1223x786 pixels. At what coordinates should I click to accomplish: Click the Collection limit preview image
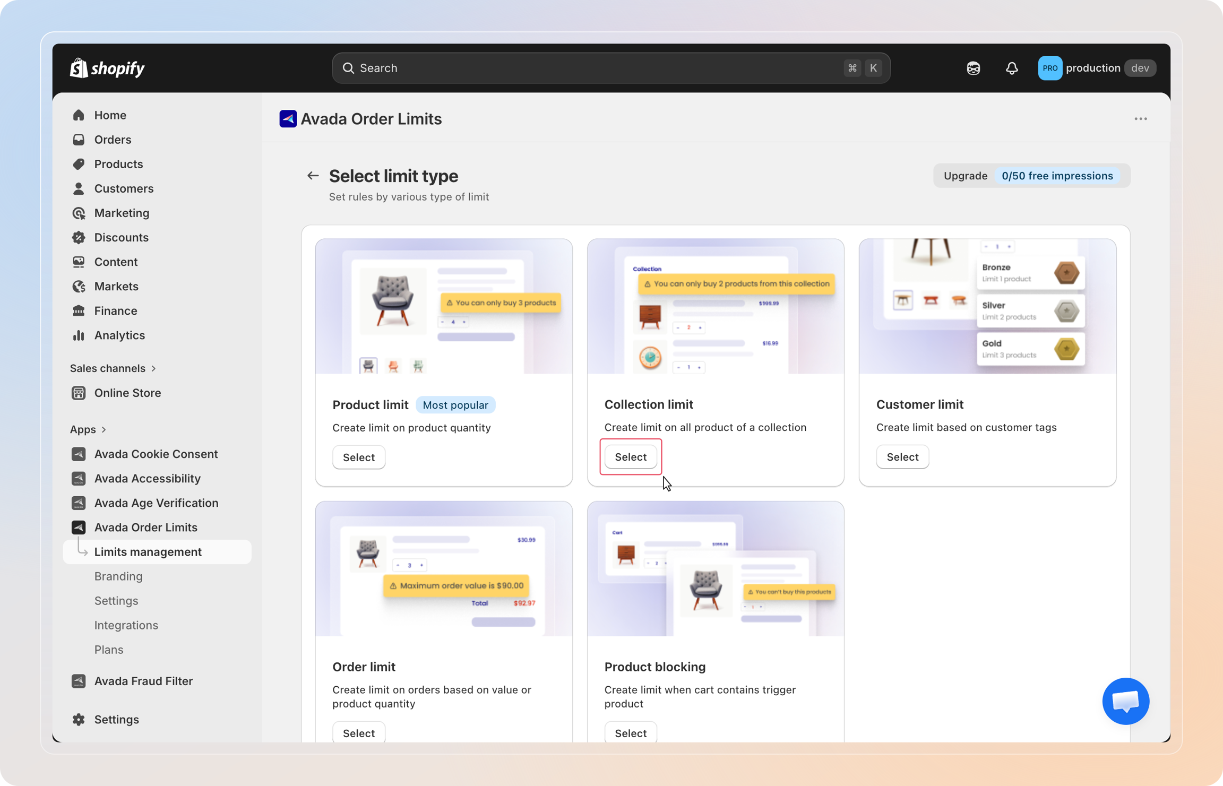[x=716, y=306]
